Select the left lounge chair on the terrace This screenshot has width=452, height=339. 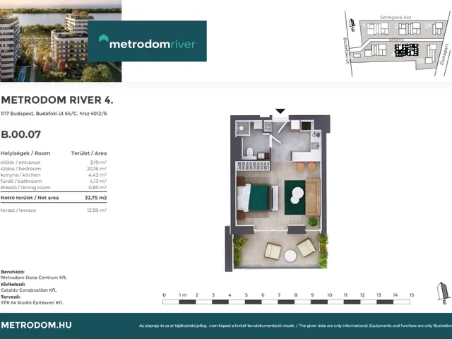pos(273,250)
